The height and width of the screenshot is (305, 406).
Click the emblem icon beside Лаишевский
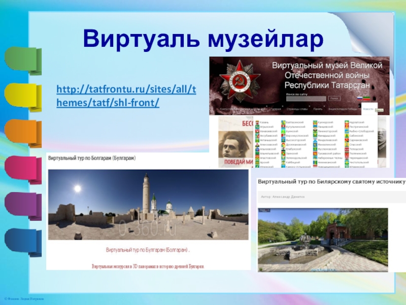pyautogui.click(x=315, y=127)
